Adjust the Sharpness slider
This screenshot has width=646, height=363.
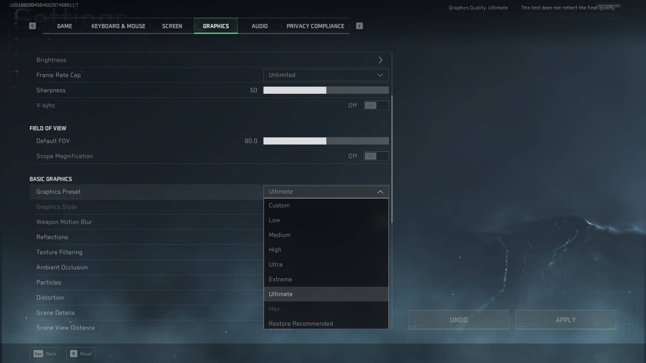pos(326,90)
